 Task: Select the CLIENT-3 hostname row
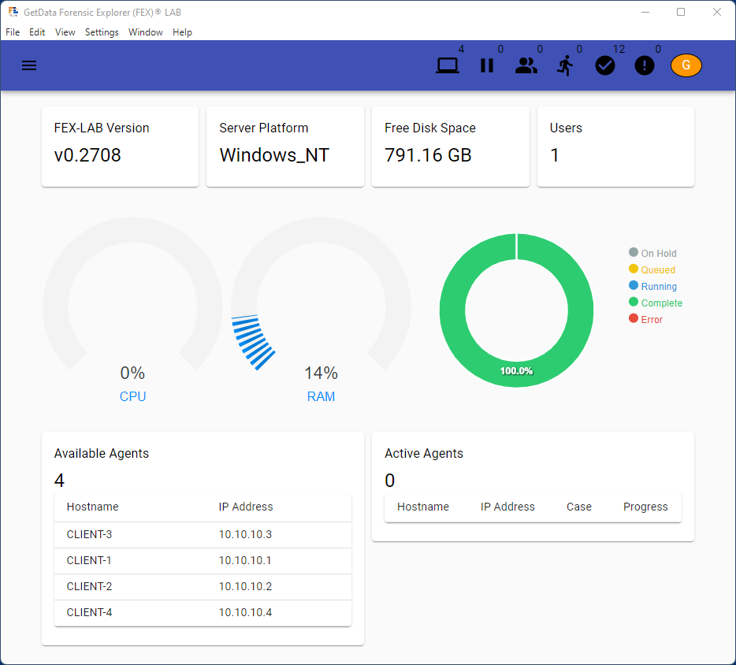tap(203, 534)
